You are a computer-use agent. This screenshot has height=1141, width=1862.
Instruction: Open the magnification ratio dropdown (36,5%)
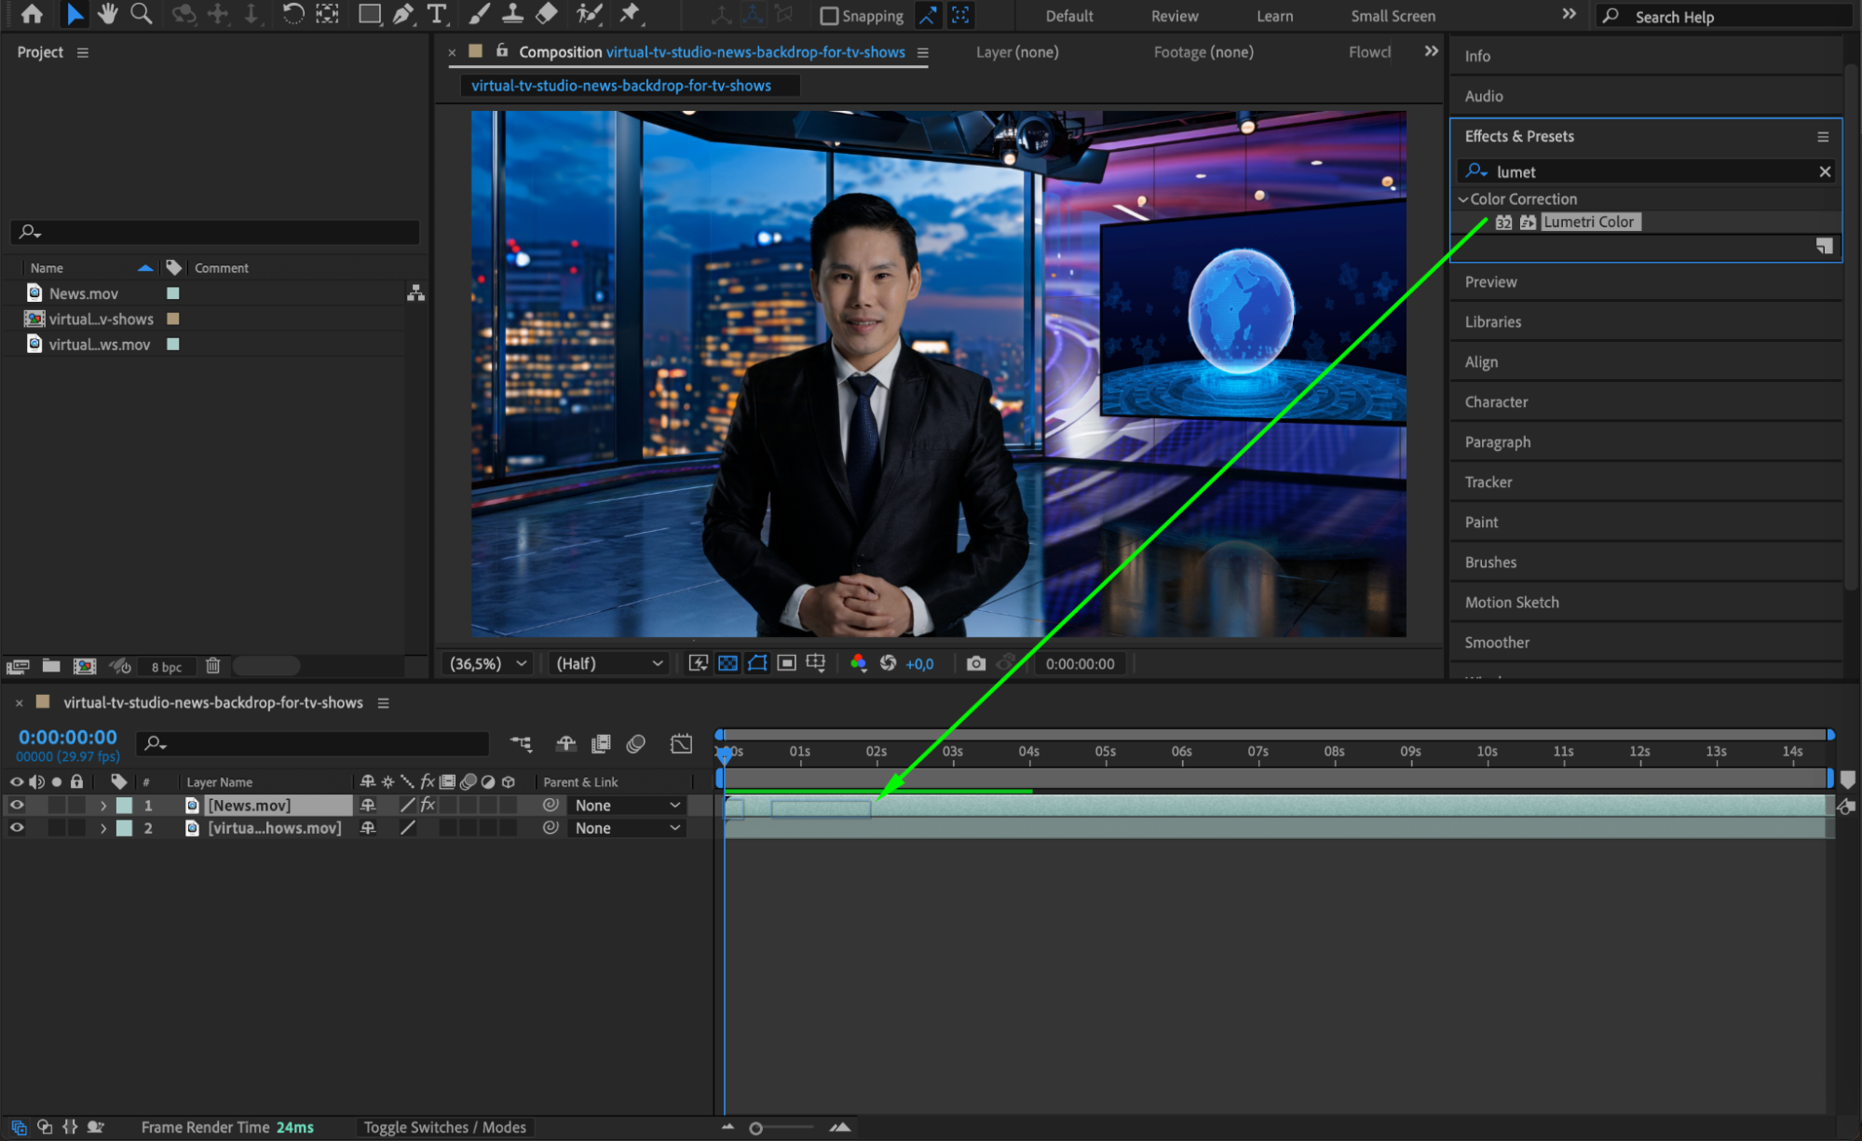click(488, 663)
